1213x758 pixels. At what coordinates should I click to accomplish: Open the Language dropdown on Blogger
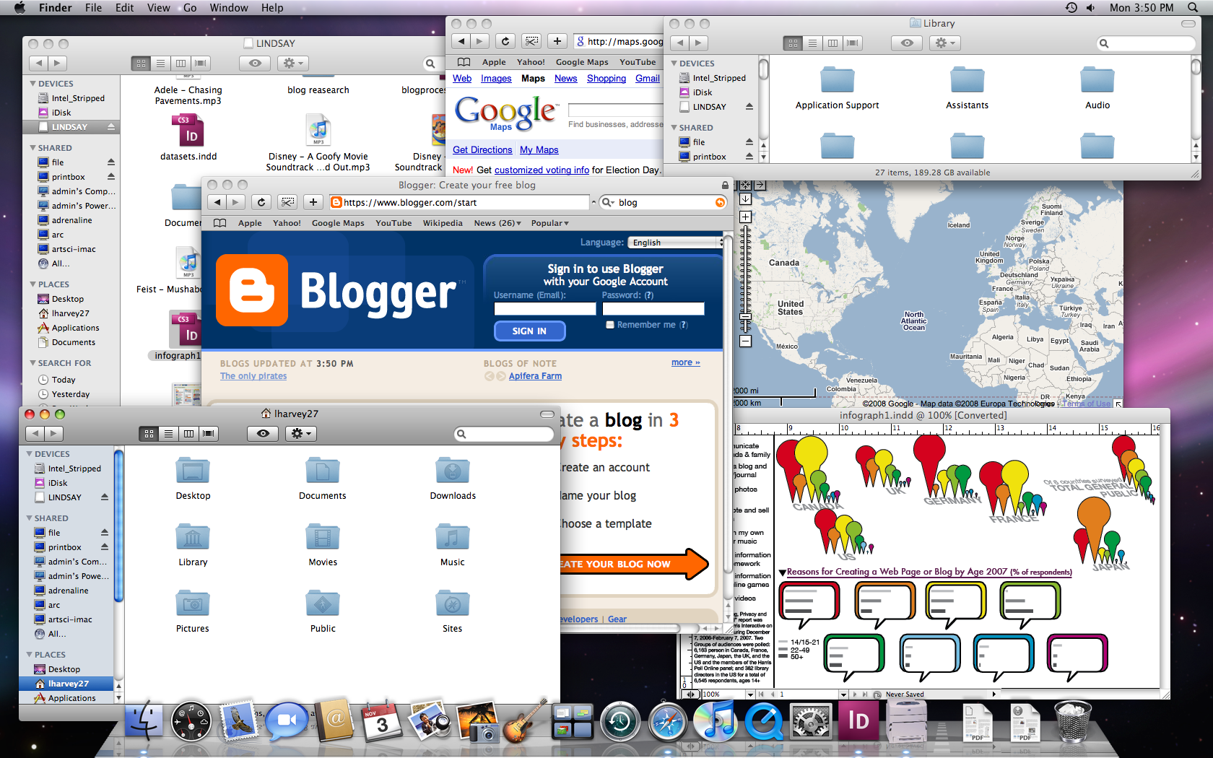674,243
